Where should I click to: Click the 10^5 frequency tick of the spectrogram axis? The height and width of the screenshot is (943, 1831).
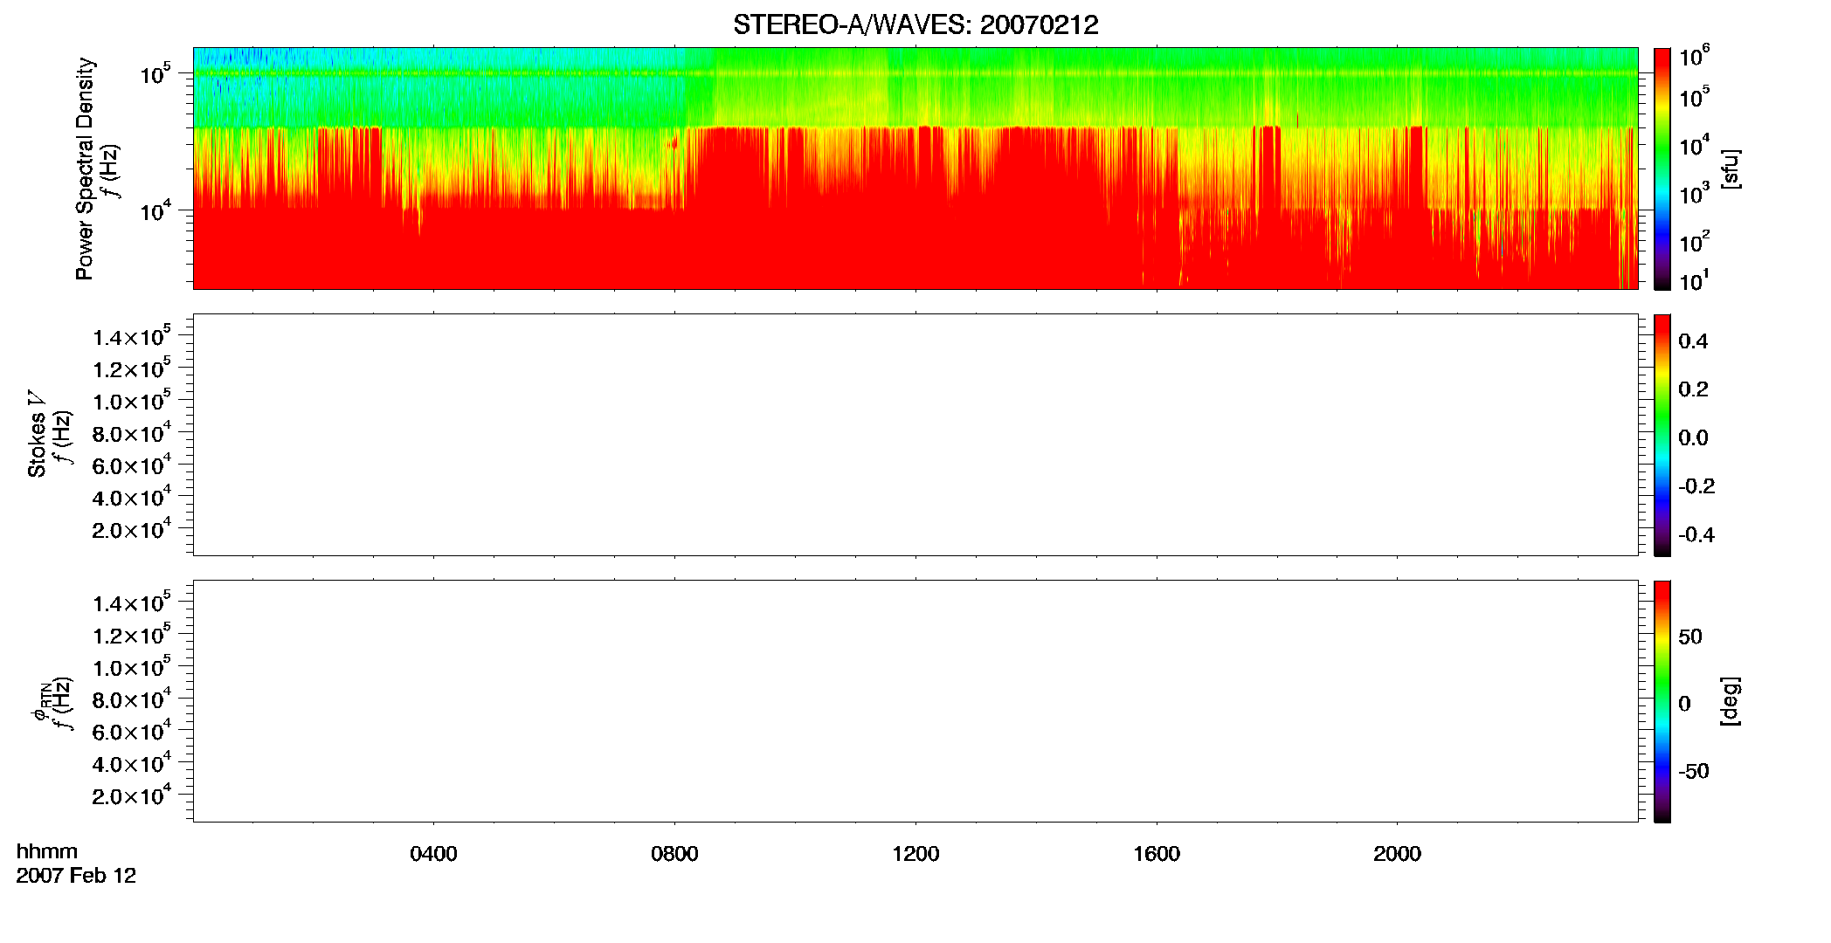point(155,73)
